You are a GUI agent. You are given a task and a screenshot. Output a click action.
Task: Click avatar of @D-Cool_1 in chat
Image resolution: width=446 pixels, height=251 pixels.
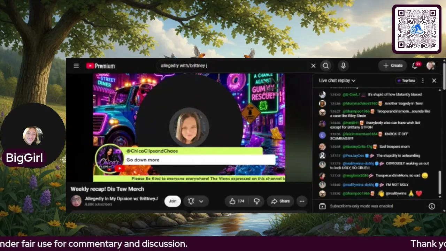point(322,95)
